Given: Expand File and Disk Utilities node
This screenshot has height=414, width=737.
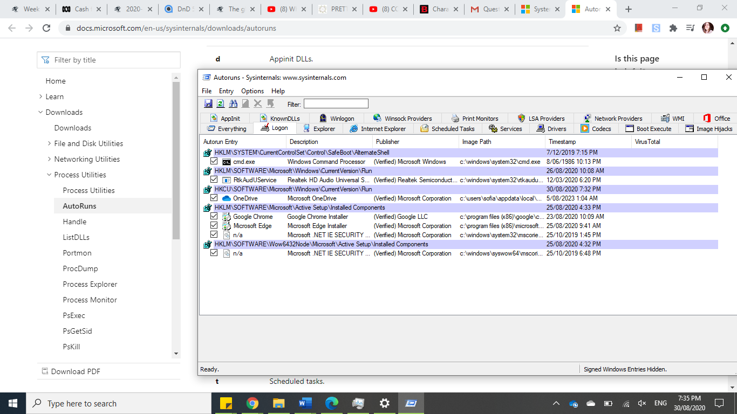Looking at the screenshot, I should [50, 143].
